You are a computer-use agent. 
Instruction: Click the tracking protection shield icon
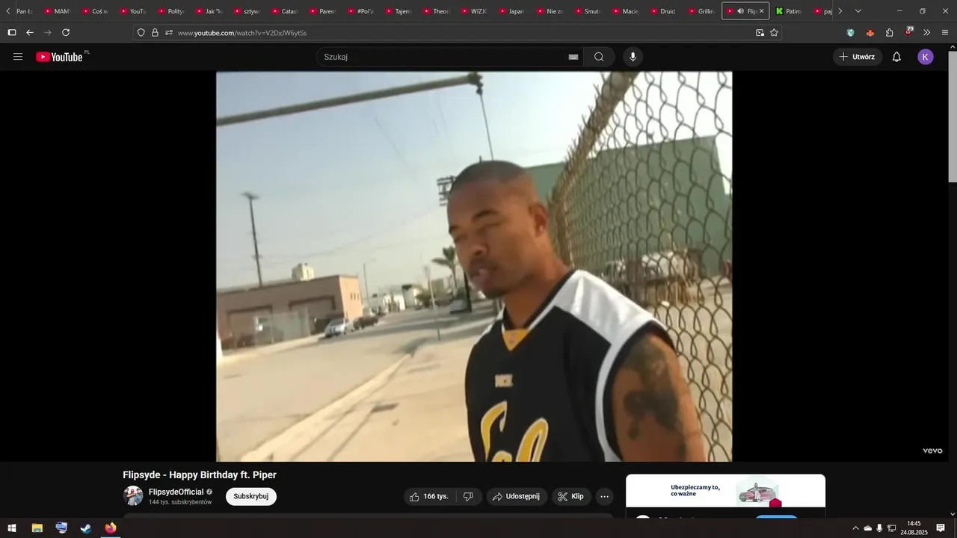coord(141,32)
